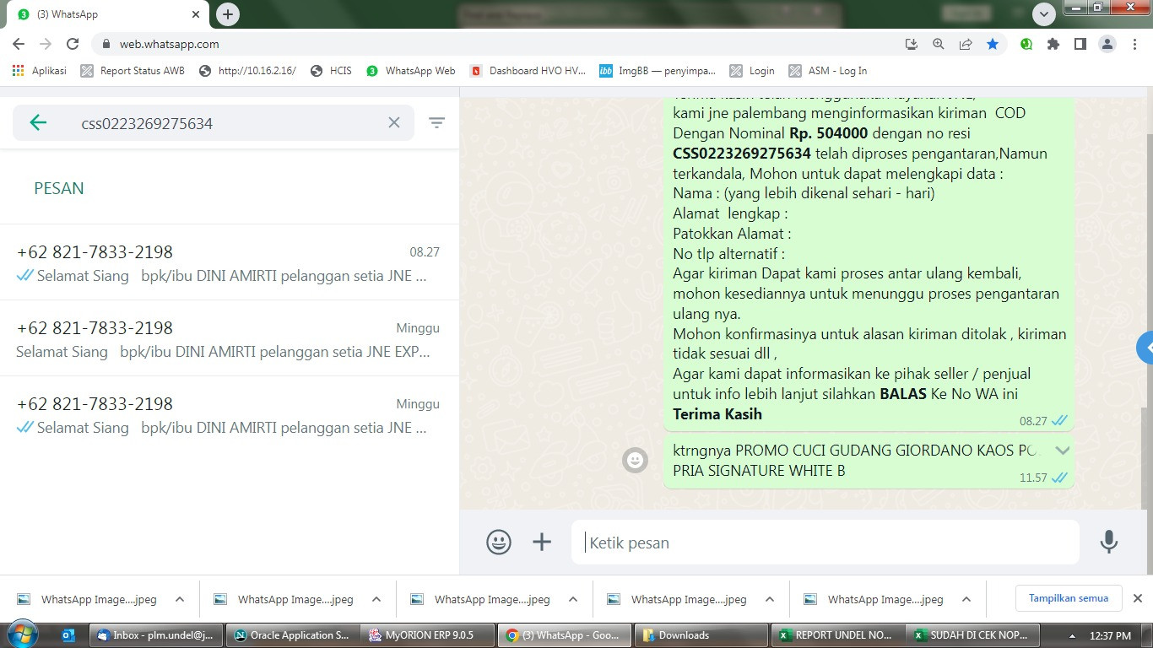Screen dimensions: 1153x648
Task: Open the Chrome profile avatar
Action: pyautogui.click(x=1107, y=44)
